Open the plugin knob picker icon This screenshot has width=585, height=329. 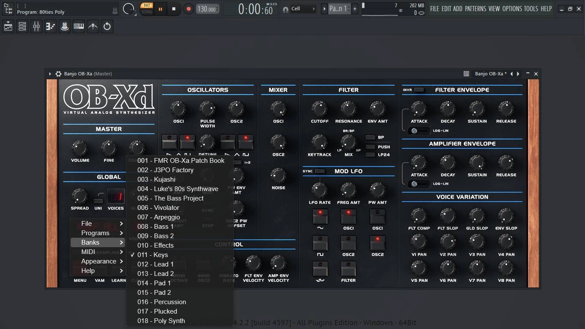pyautogui.click(x=65, y=27)
